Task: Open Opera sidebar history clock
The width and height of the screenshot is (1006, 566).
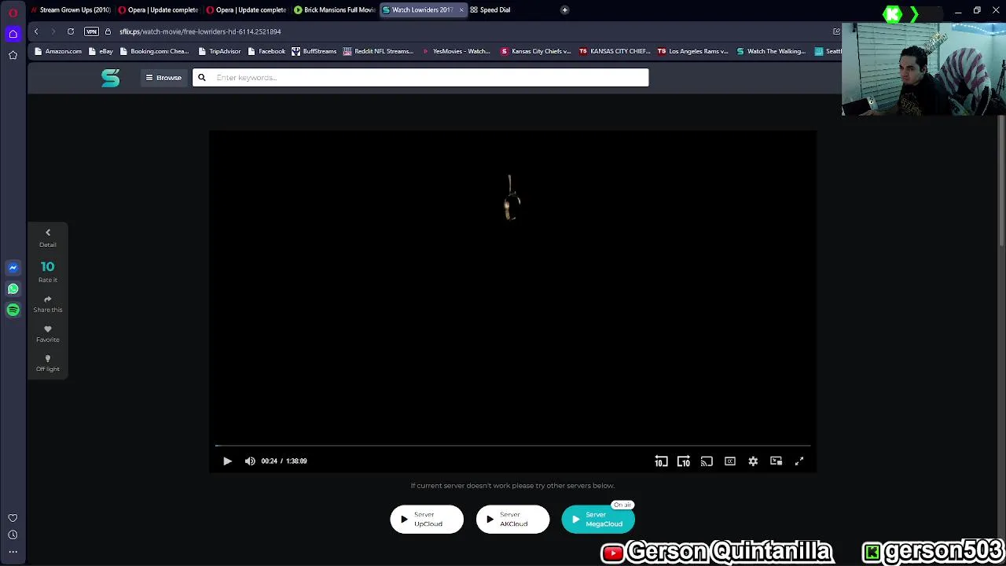Action: 13,535
